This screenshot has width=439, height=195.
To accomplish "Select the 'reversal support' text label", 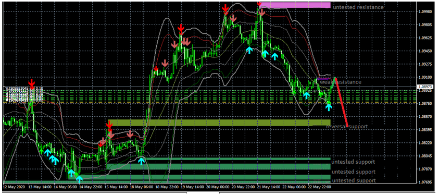I will tap(347, 127).
